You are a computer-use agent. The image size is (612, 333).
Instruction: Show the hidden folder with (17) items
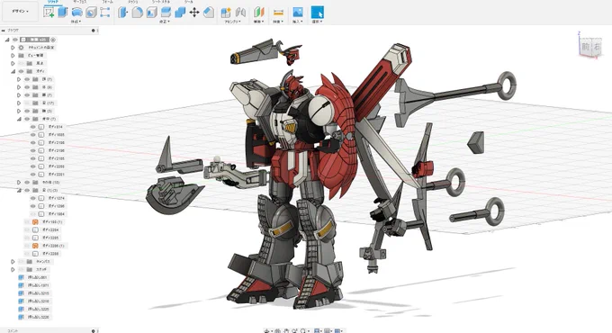point(27,103)
